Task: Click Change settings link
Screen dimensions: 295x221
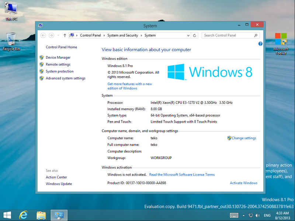Action: 244,138
